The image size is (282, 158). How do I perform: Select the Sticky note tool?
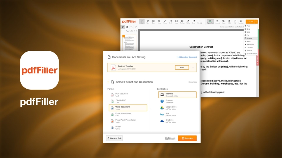click(x=188, y=22)
